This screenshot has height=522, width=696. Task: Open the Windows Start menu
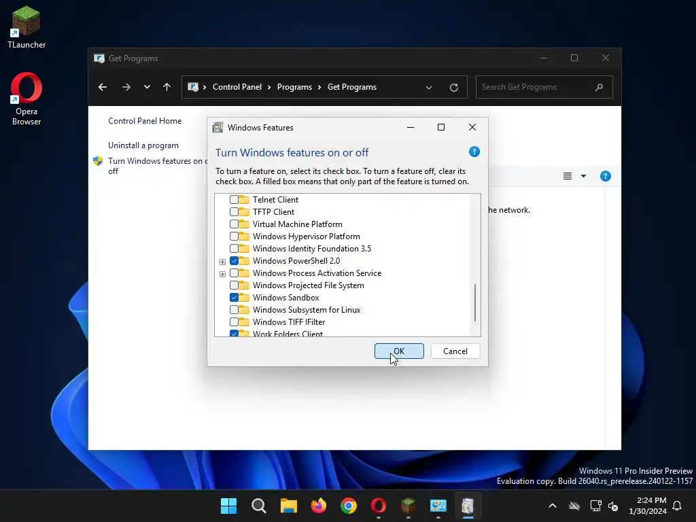(x=229, y=506)
